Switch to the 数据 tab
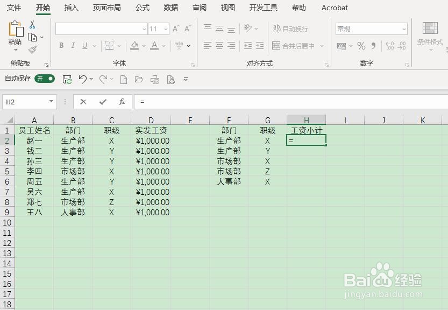Viewport: 448px width, 310px height. click(171, 8)
